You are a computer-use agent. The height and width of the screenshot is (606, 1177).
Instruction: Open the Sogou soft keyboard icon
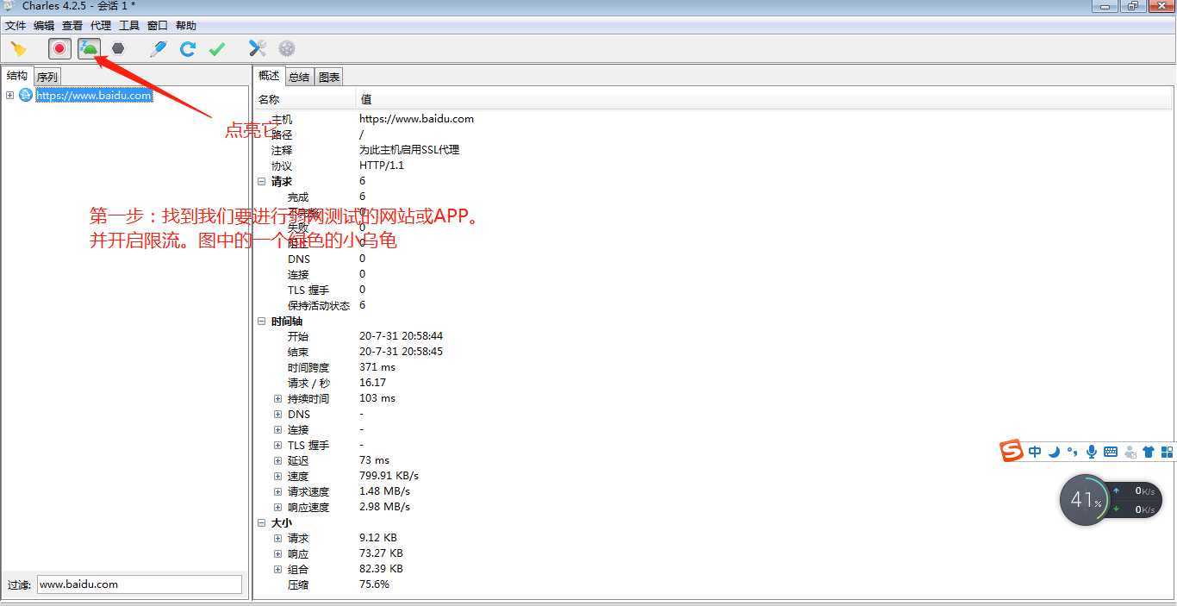[1111, 452]
